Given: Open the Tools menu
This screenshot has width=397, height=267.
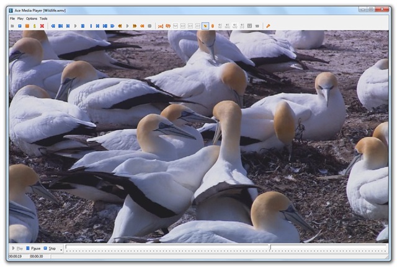Looking at the screenshot, I should point(43,19).
